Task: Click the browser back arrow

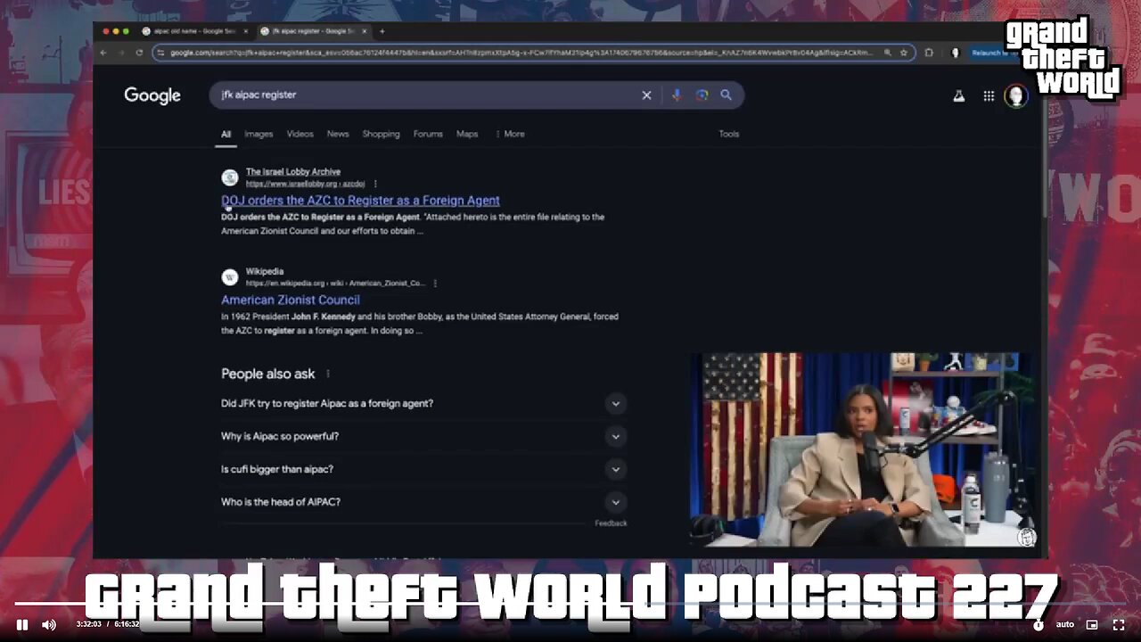Action: point(103,53)
